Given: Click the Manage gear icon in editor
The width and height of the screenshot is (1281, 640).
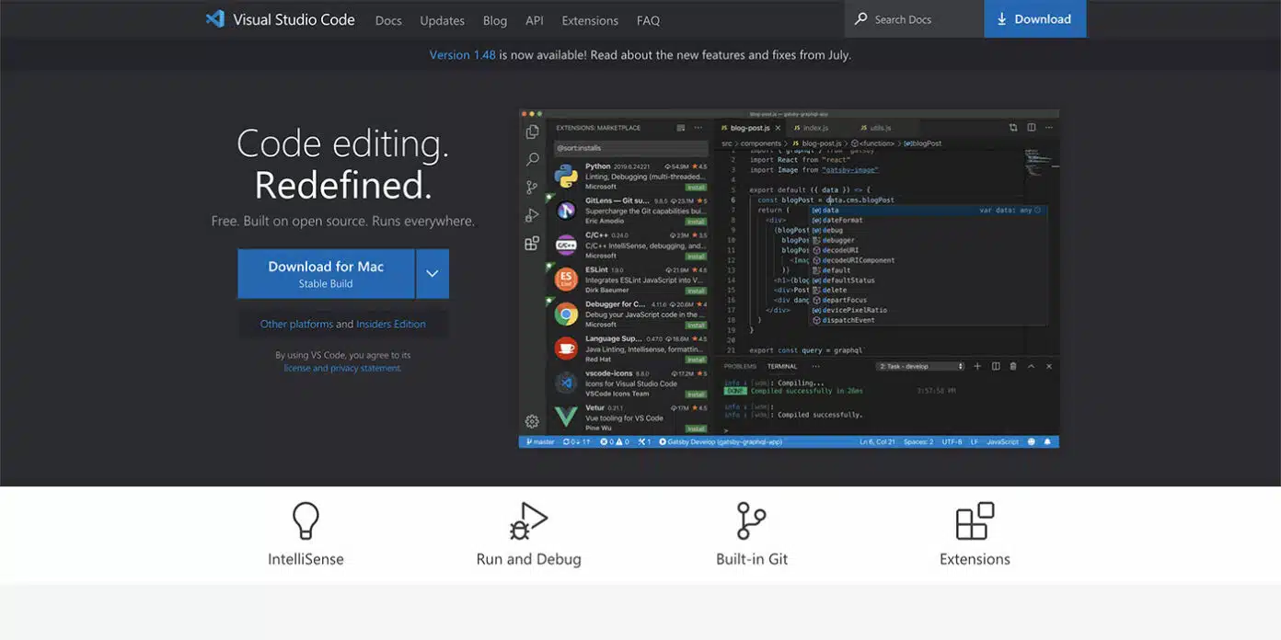Looking at the screenshot, I should (532, 421).
